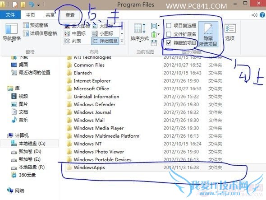The height and width of the screenshot is (200, 266).
Task: Click the properties icon in quick access toolbar
Action: point(15,5)
